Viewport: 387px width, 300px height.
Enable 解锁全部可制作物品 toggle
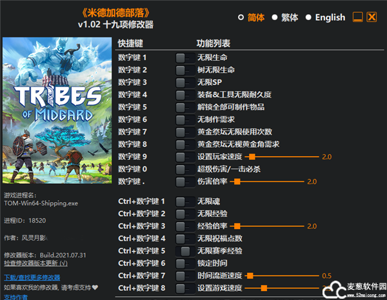tap(185, 107)
